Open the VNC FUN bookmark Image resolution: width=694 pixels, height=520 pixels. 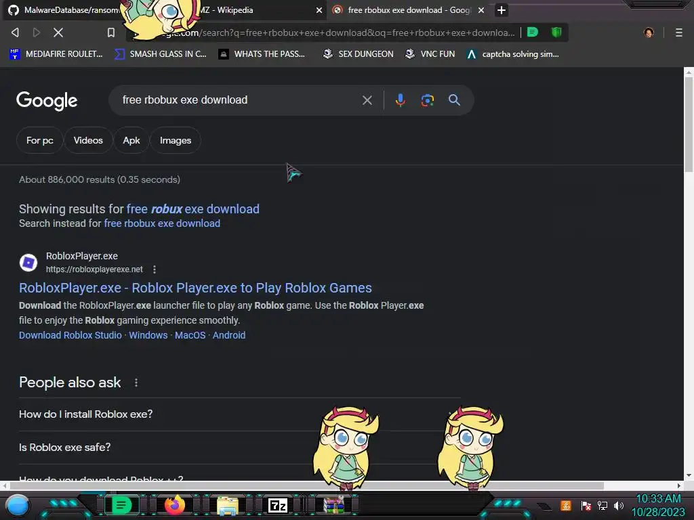[x=430, y=54]
